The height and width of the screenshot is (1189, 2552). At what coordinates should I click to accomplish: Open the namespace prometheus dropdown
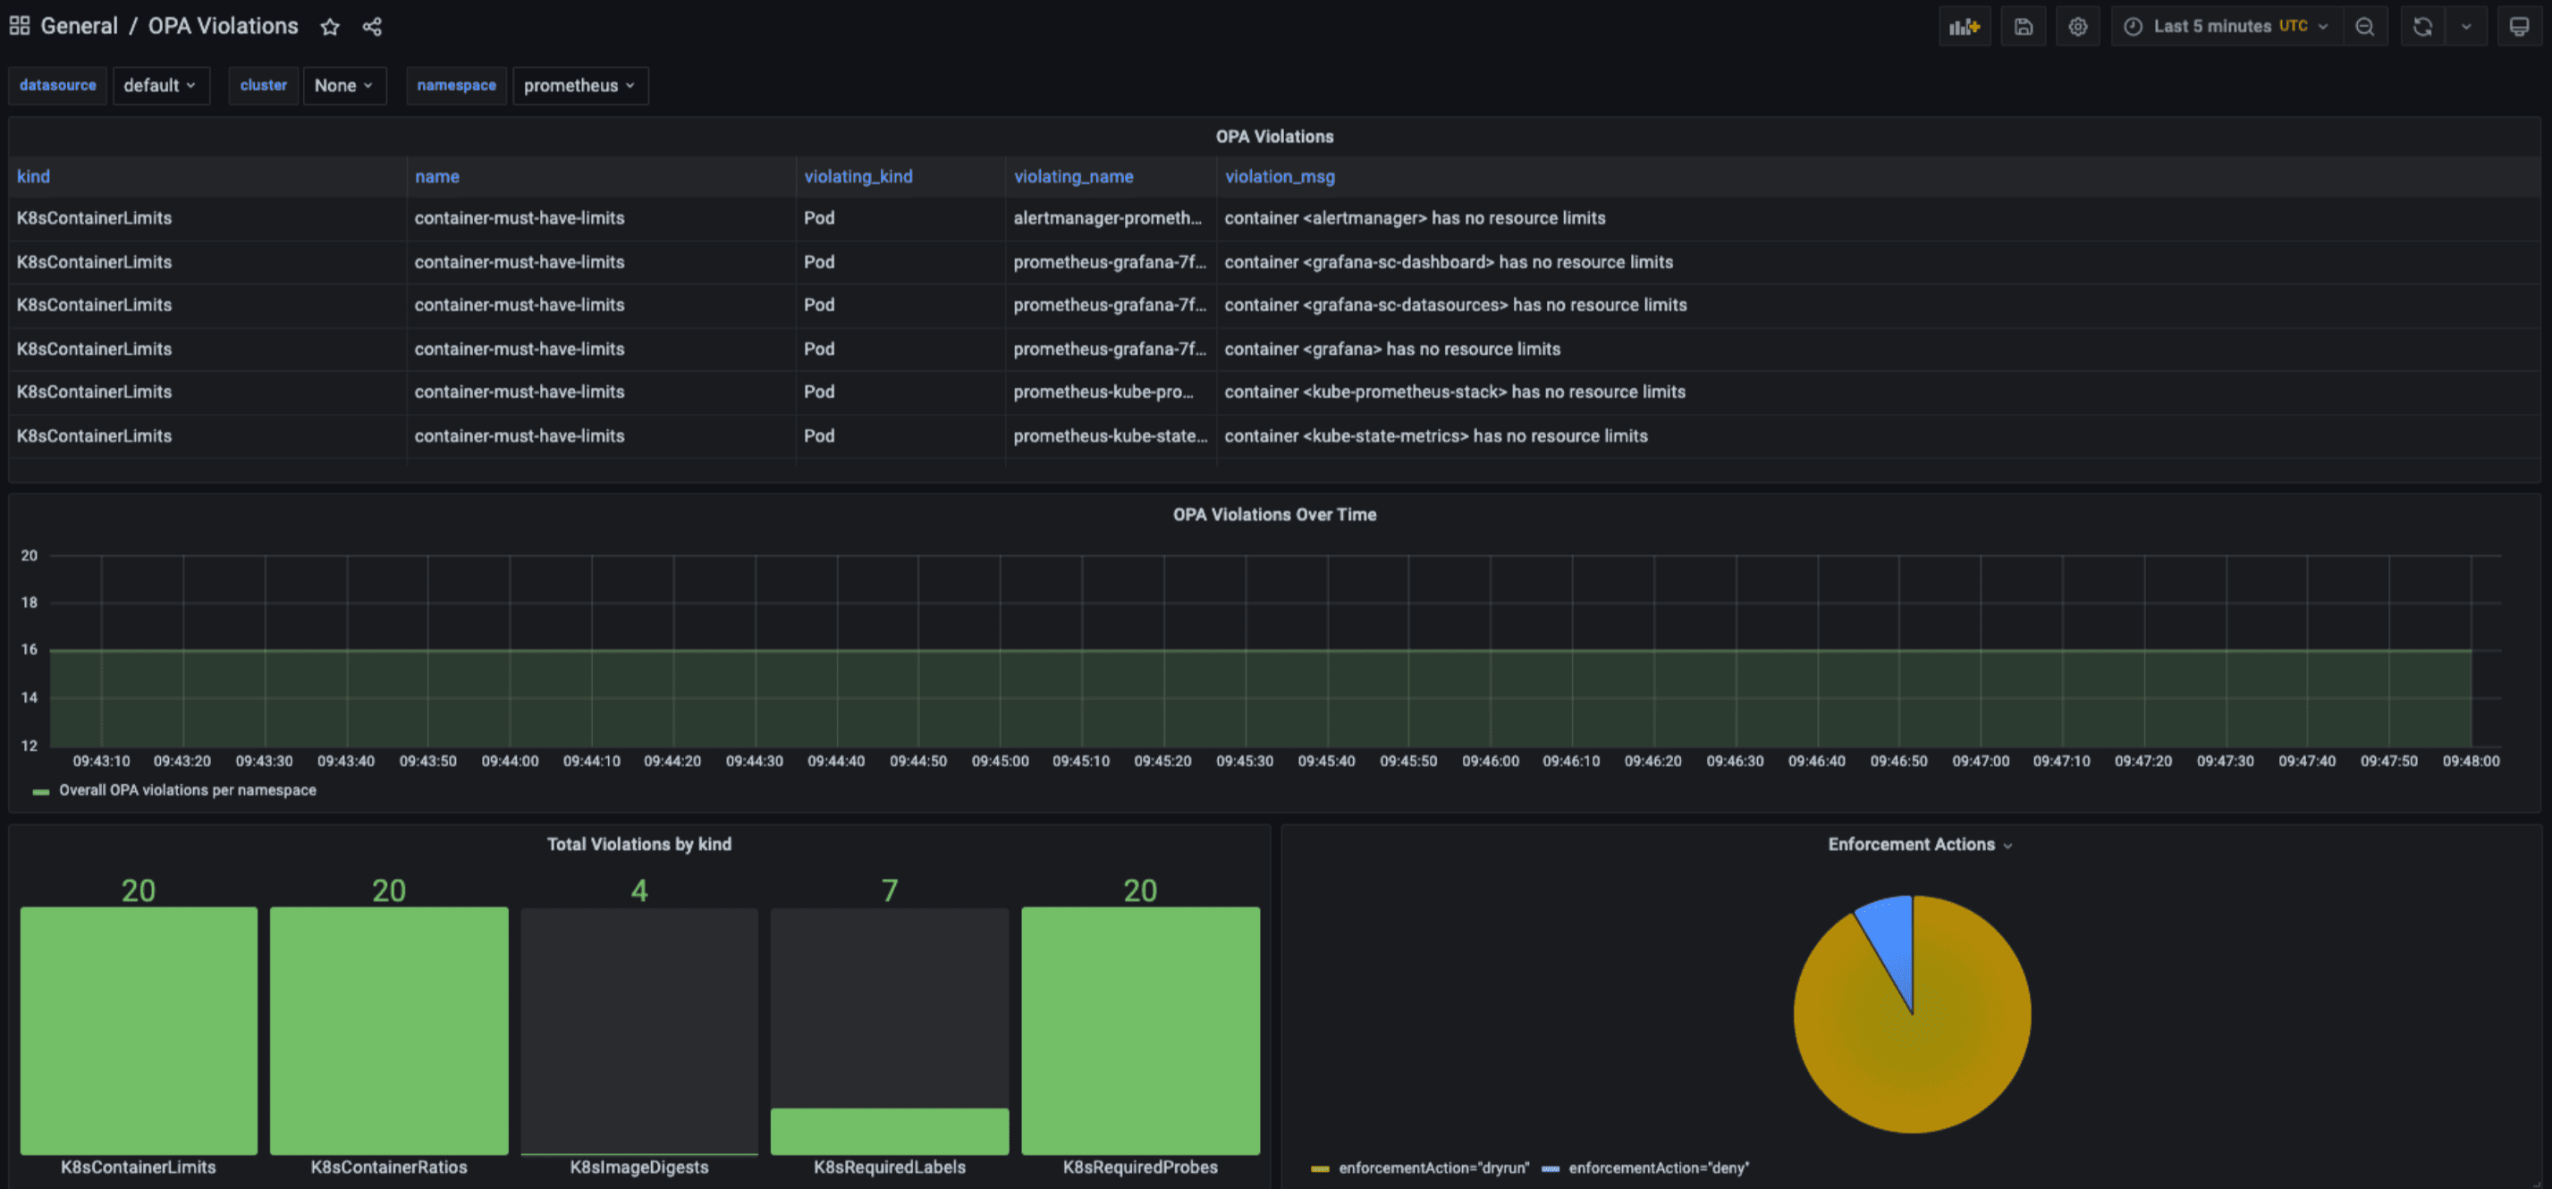[x=579, y=85]
